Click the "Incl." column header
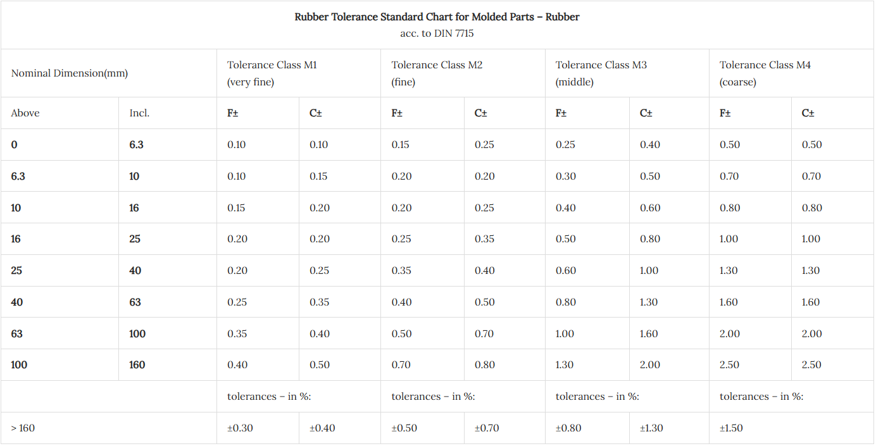This screenshot has height=446, width=876. (x=139, y=113)
